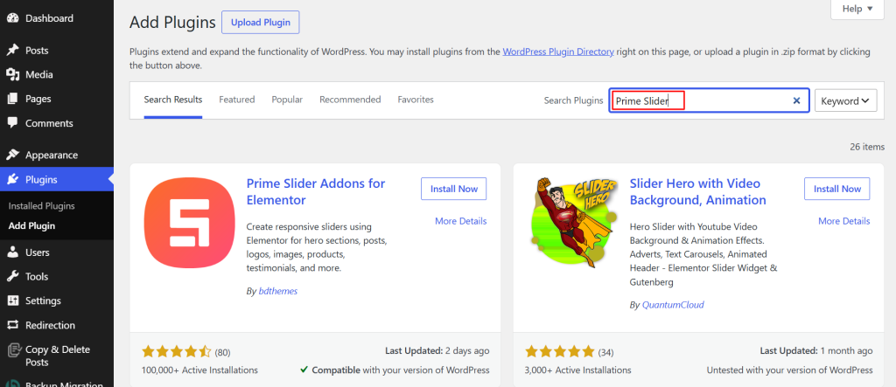The width and height of the screenshot is (896, 387).
Task: Open the Keyword search type dropdown
Action: coord(845,100)
